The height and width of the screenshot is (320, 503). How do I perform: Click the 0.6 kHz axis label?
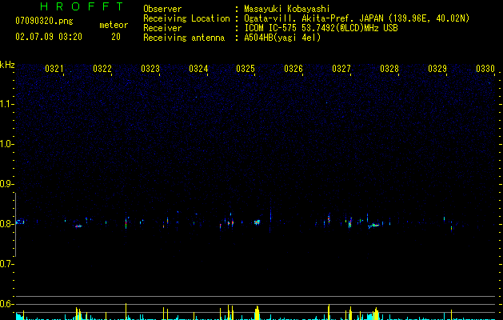pyautogui.click(x=6, y=304)
